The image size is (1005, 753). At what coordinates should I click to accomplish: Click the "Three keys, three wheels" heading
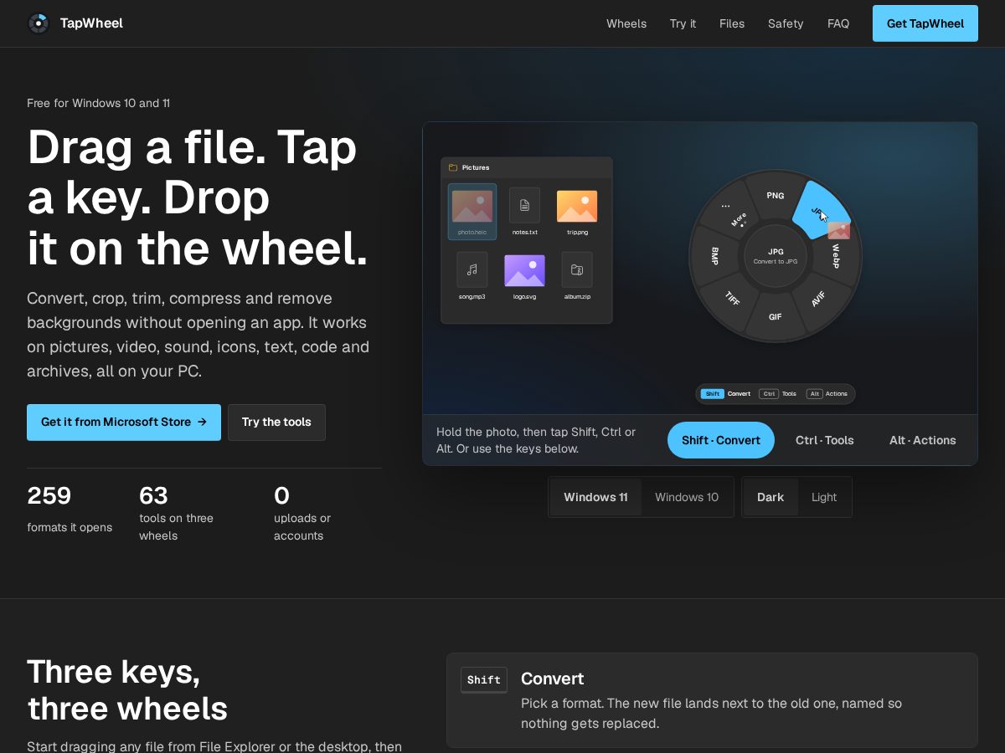point(127,690)
